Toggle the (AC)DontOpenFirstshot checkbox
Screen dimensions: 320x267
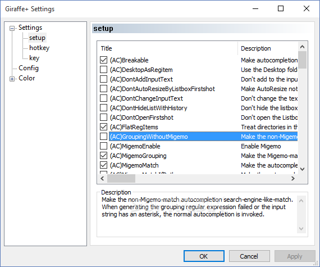point(103,117)
